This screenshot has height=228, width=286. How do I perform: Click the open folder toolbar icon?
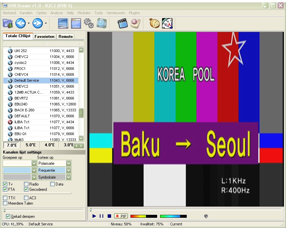(8, 23)
